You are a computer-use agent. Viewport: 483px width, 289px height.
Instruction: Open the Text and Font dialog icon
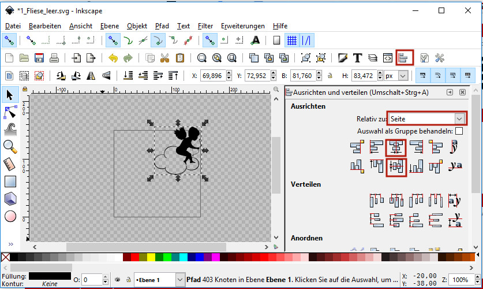(357, 58)
